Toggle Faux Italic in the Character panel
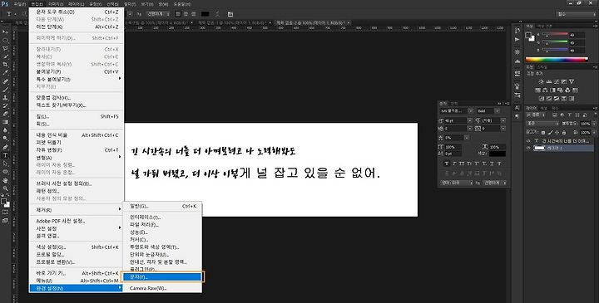599x303 pixels. click(454, 164)
